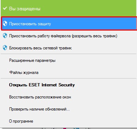Click the teal tray icon under the menu
This screenshot has height=129, width=137.
(x=76, y=128)
